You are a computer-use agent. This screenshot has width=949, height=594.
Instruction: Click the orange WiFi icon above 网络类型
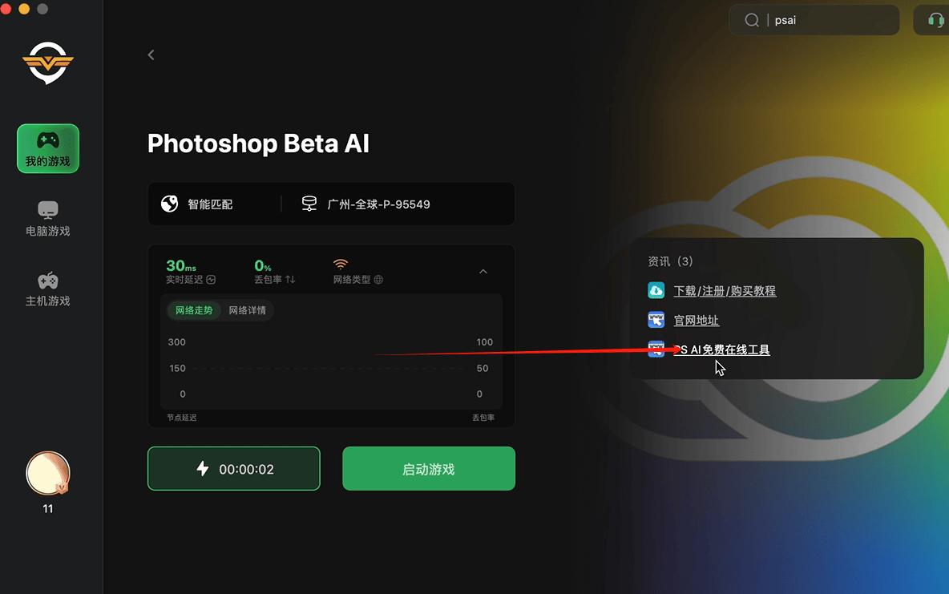coord(340,265)
